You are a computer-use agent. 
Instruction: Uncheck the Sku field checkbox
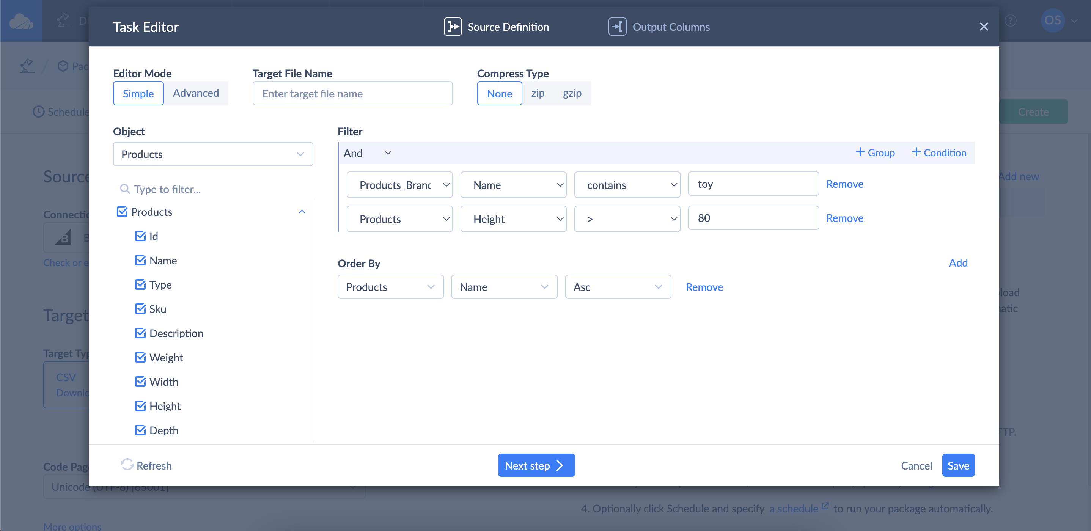[x=140, y=309]
